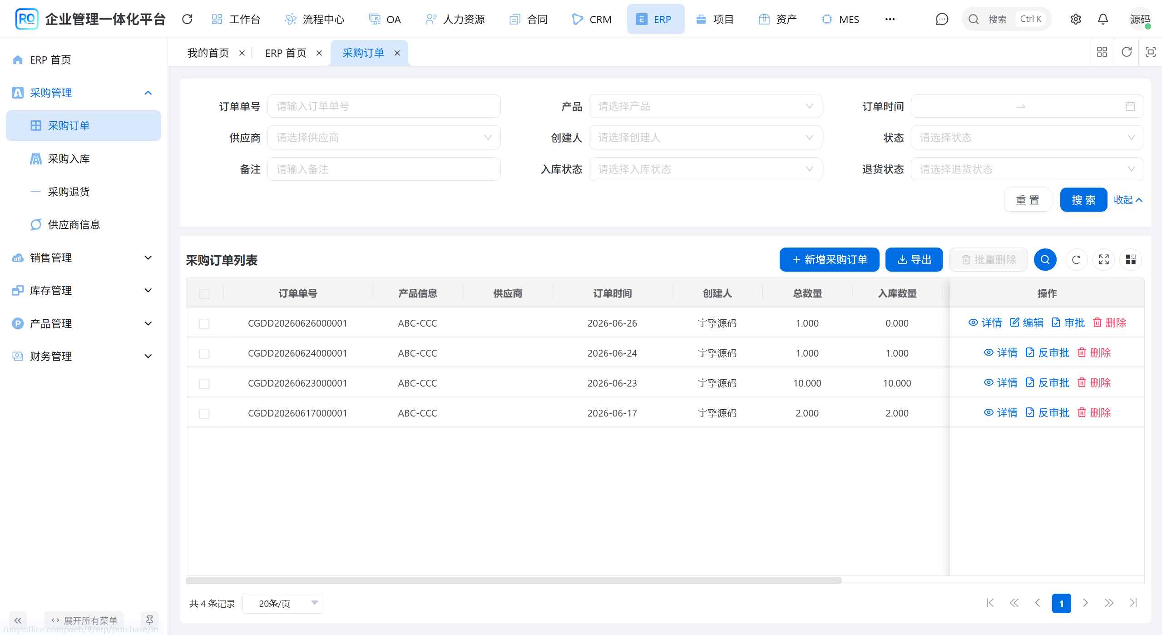Click the blue round search toggle button
Screen dimensions: 1162x635
coord(1045,259)
